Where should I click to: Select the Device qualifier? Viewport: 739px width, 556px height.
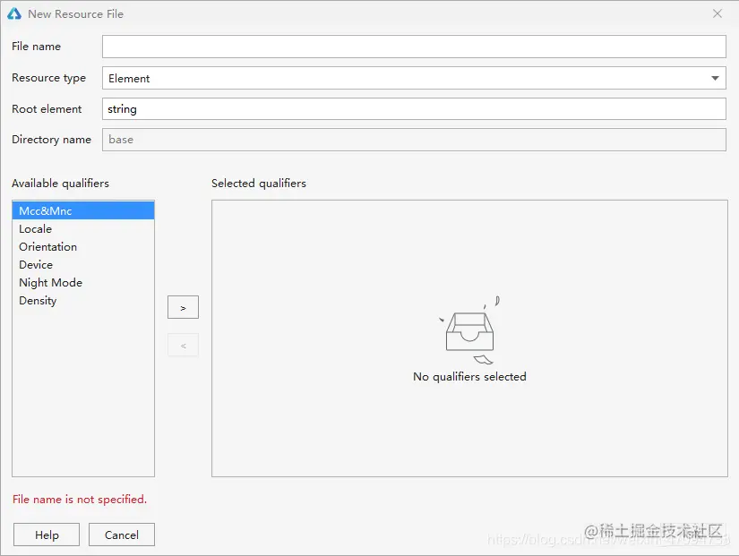[83, 265]
